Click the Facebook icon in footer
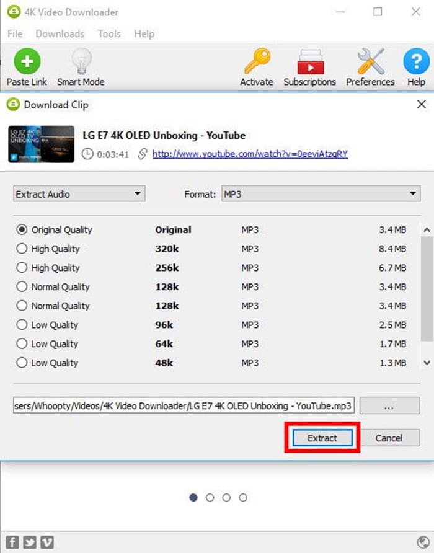This screenshot has width=434, height=553. (x=12, y=542)
